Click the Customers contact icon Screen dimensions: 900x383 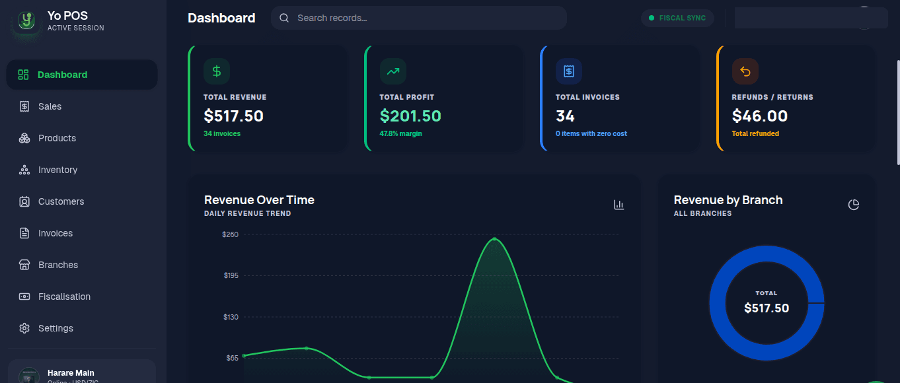(x=24, y=201)
